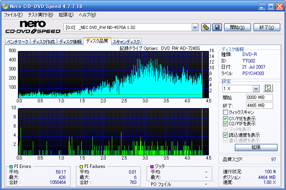Click the position value 4464 MB
The height and width of the screenshot is (190, 286).
coord(267,177)
